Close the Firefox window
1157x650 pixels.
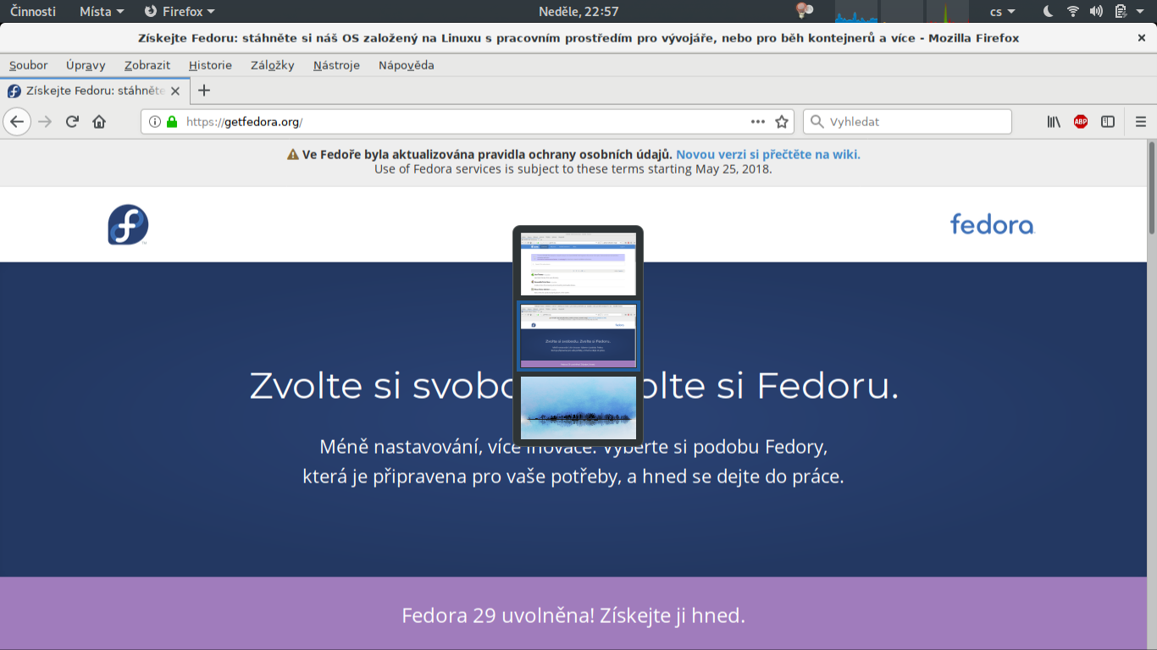point(1142,38)
